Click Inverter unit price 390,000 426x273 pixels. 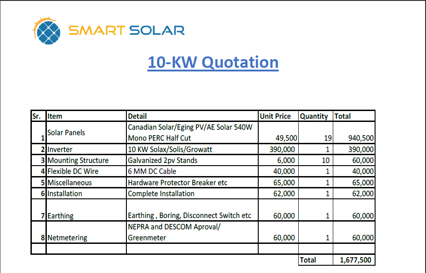click(x=282, y=150)
